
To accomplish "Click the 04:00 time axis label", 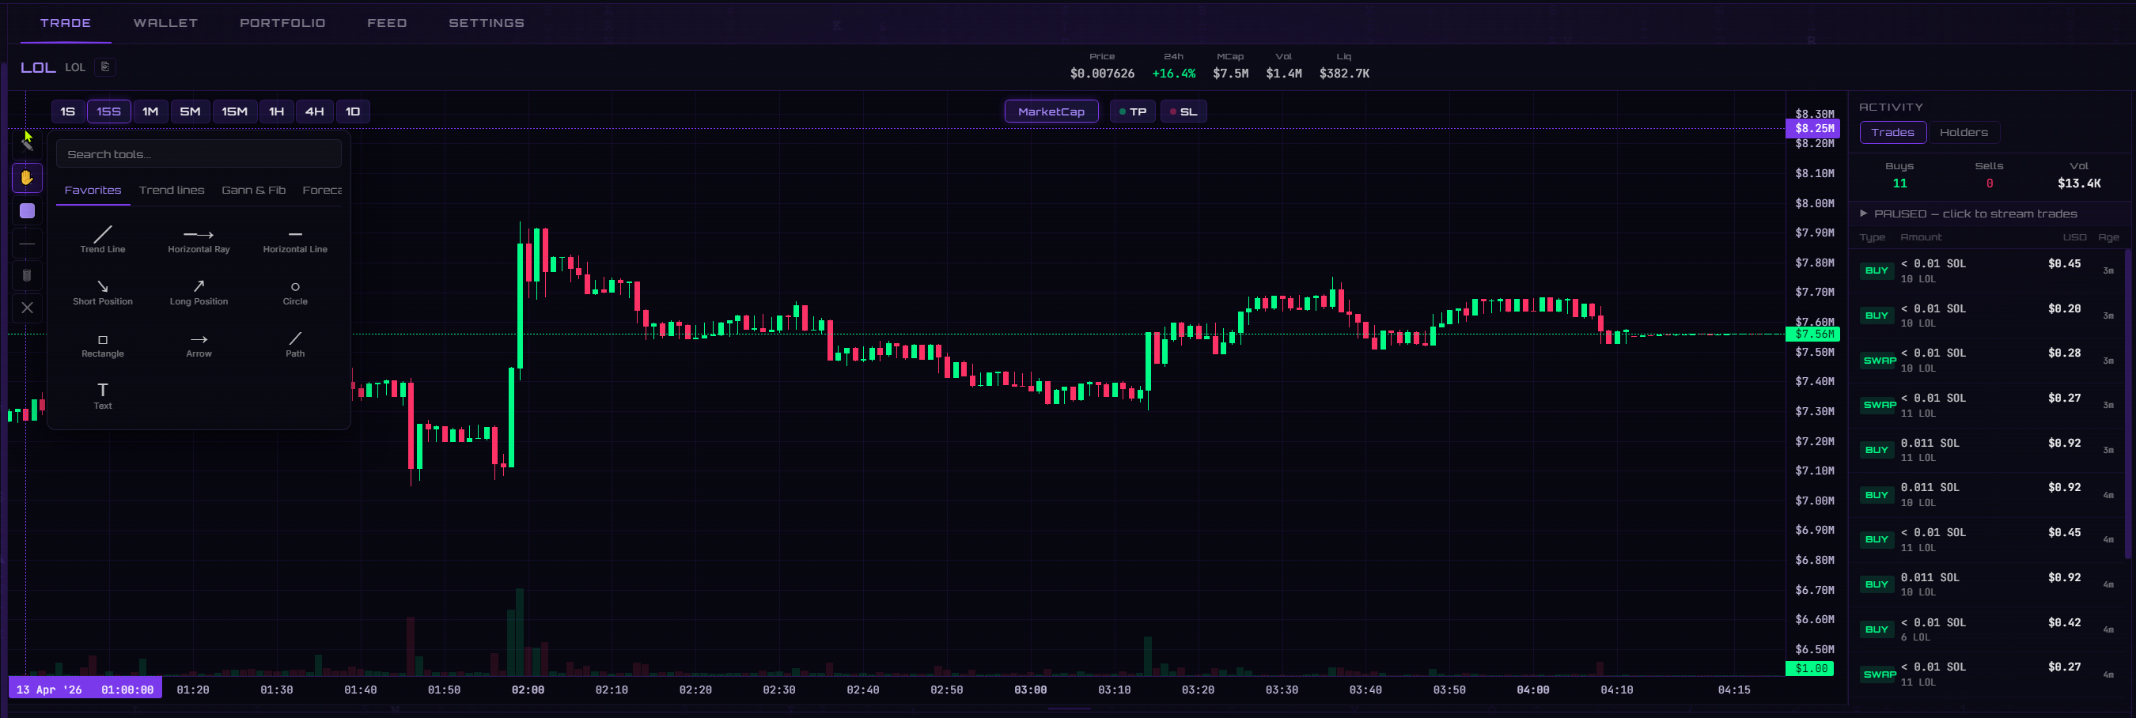I will 1532,690.
